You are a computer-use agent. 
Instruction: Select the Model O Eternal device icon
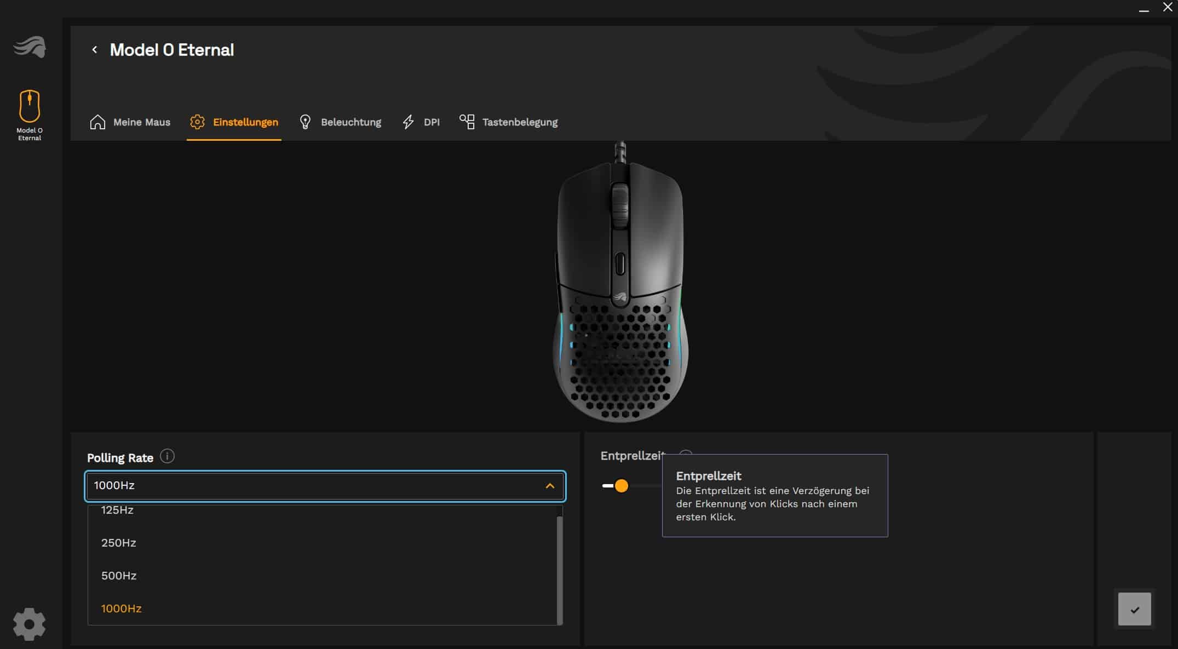(x=30, y=107)
